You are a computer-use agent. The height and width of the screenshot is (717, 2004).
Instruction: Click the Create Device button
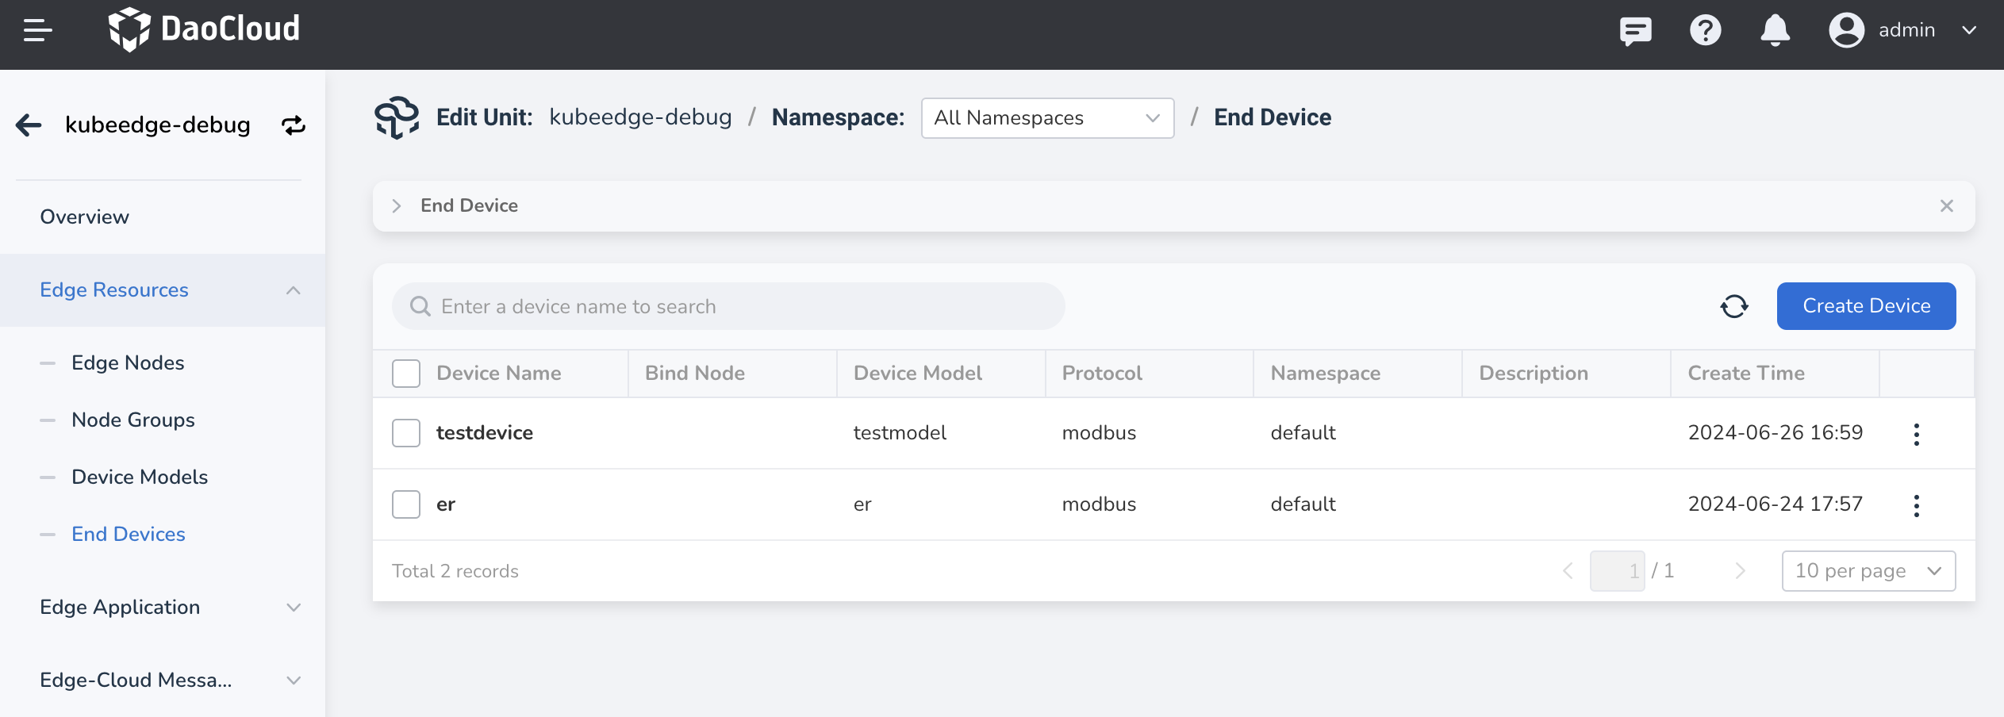tap(1866, 306)
